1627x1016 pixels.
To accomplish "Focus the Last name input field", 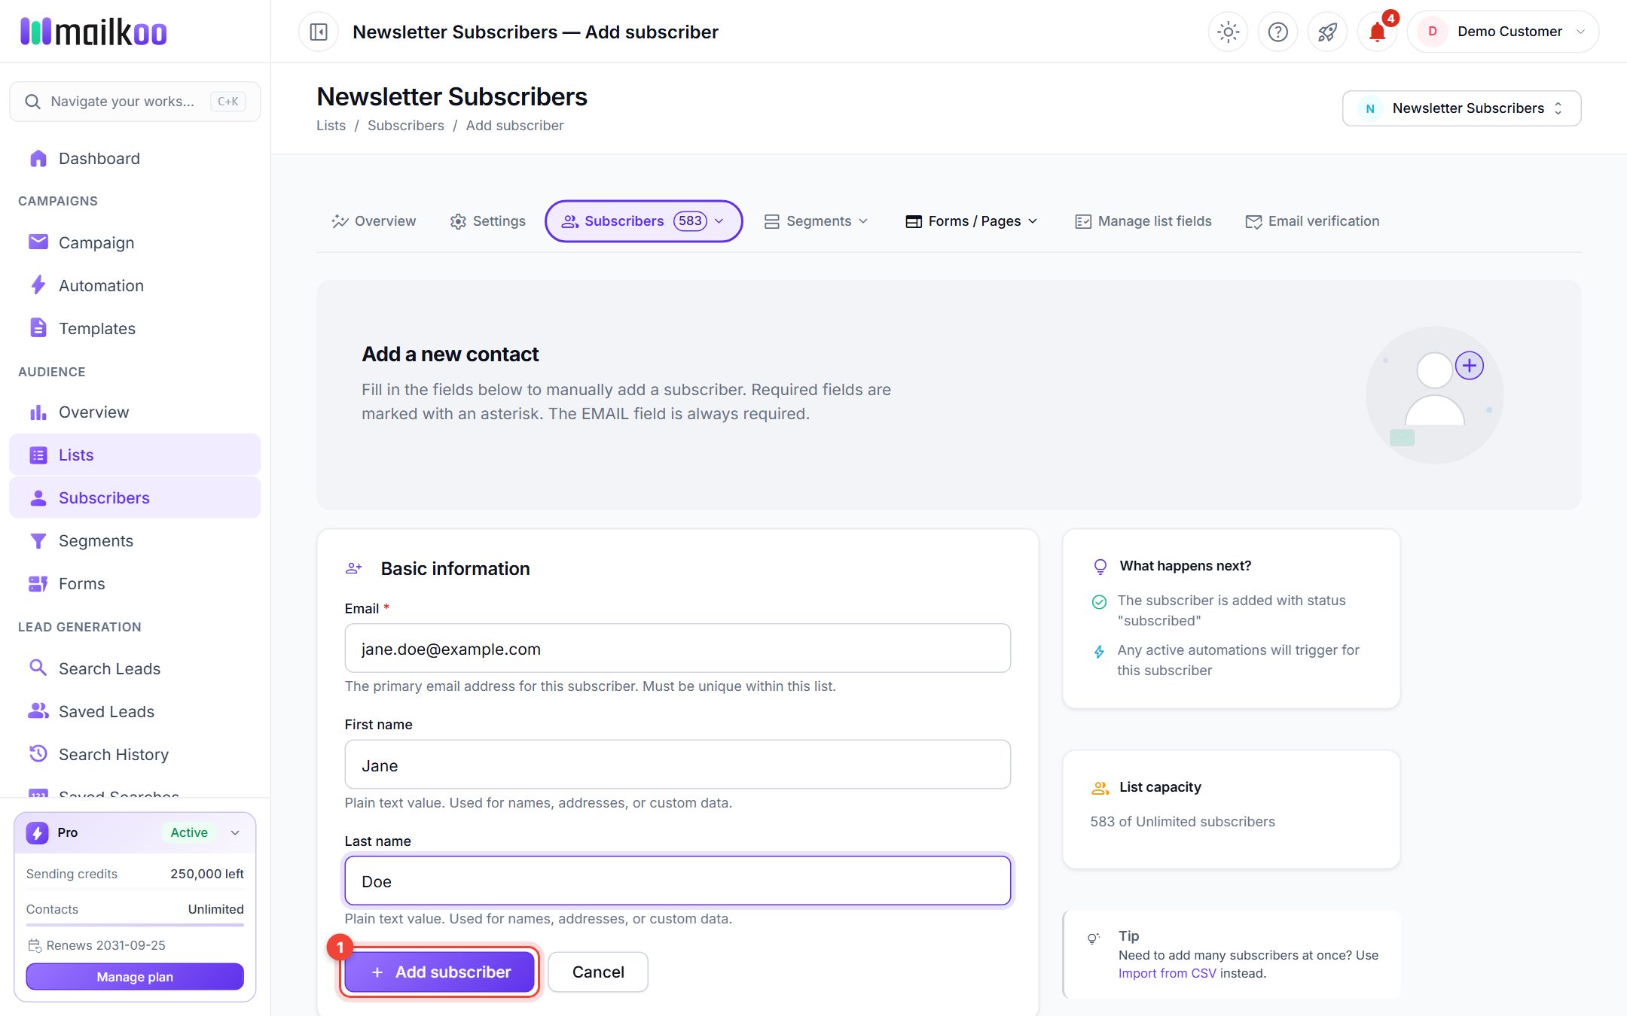I will click(x=677, y=881).
